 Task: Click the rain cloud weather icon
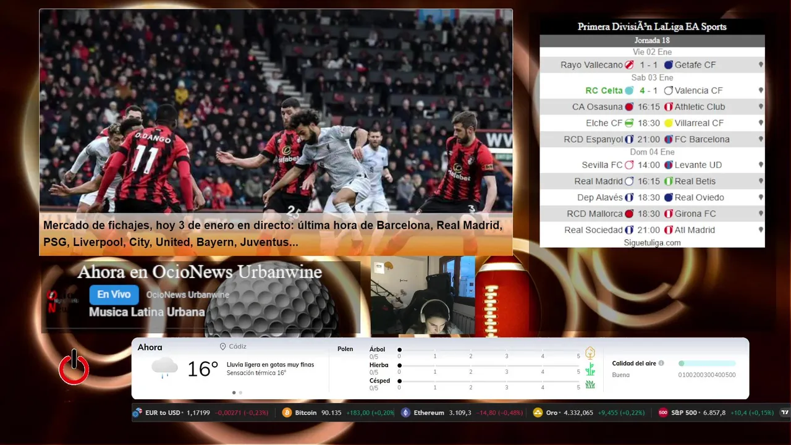tap(165, 368)
